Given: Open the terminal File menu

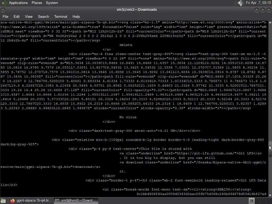Looking at the screenshot, I should click(5, 16).
